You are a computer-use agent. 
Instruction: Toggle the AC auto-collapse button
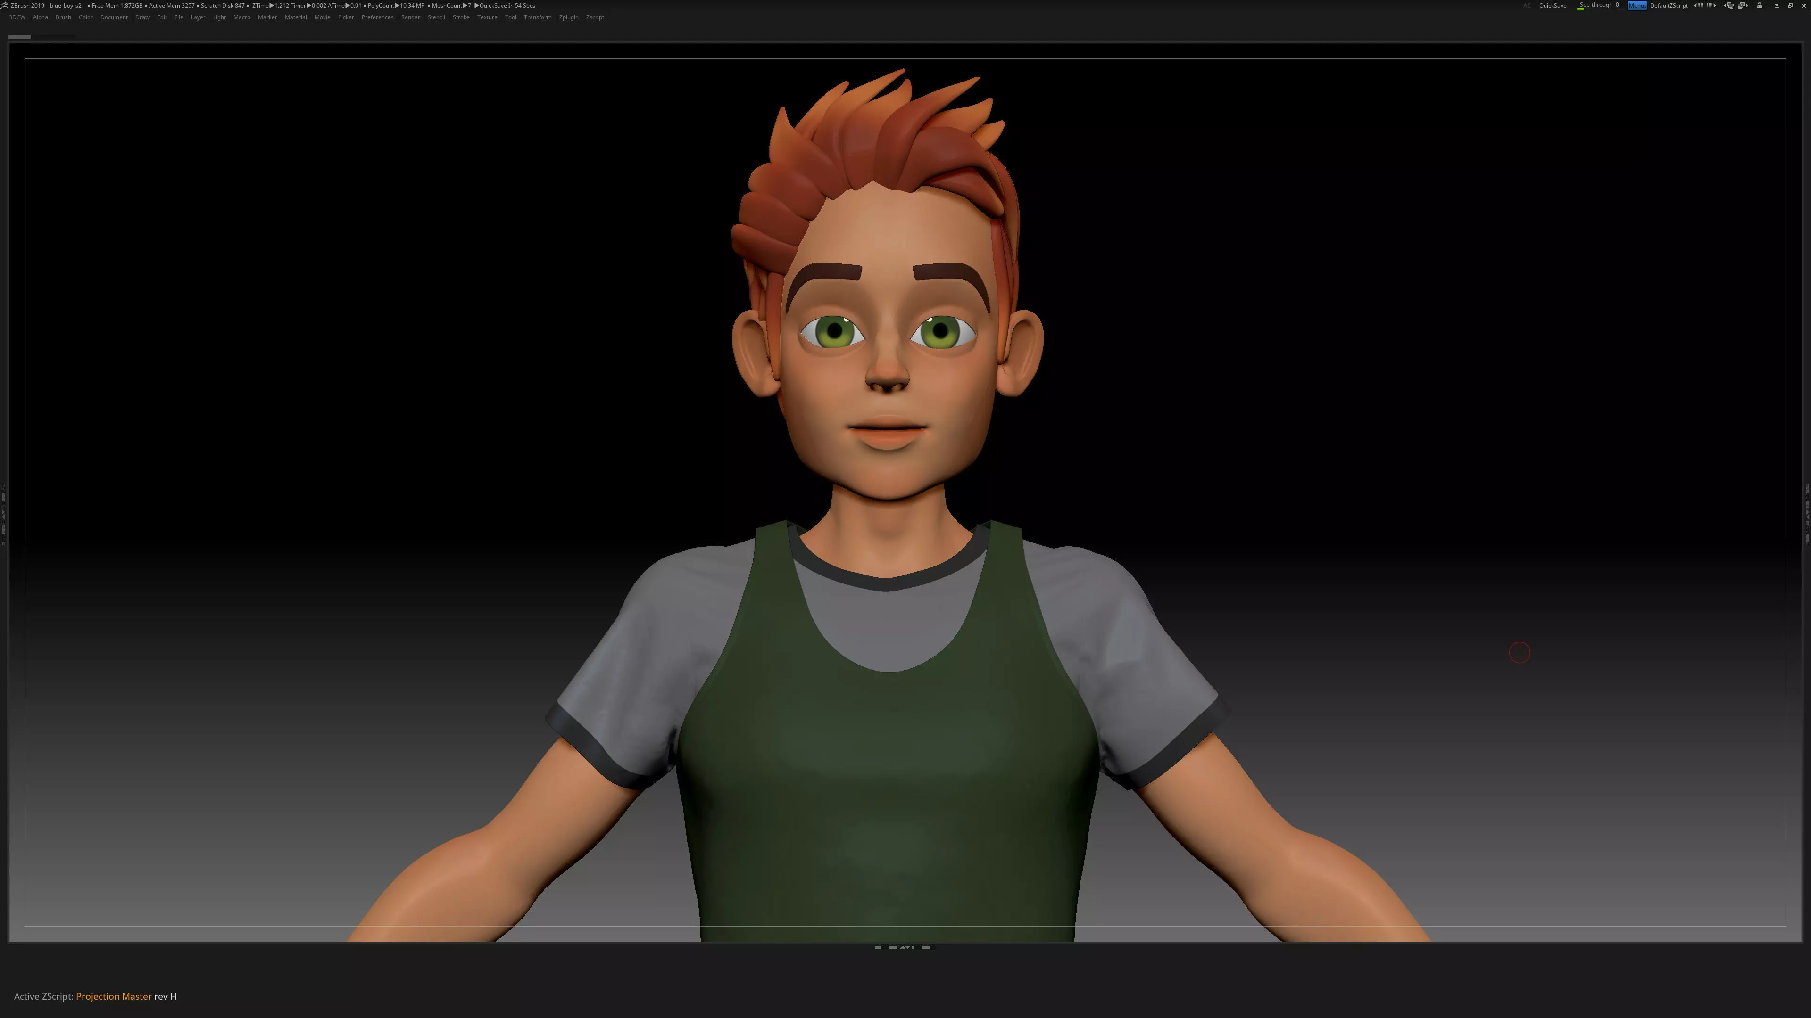coord(1526,6)
